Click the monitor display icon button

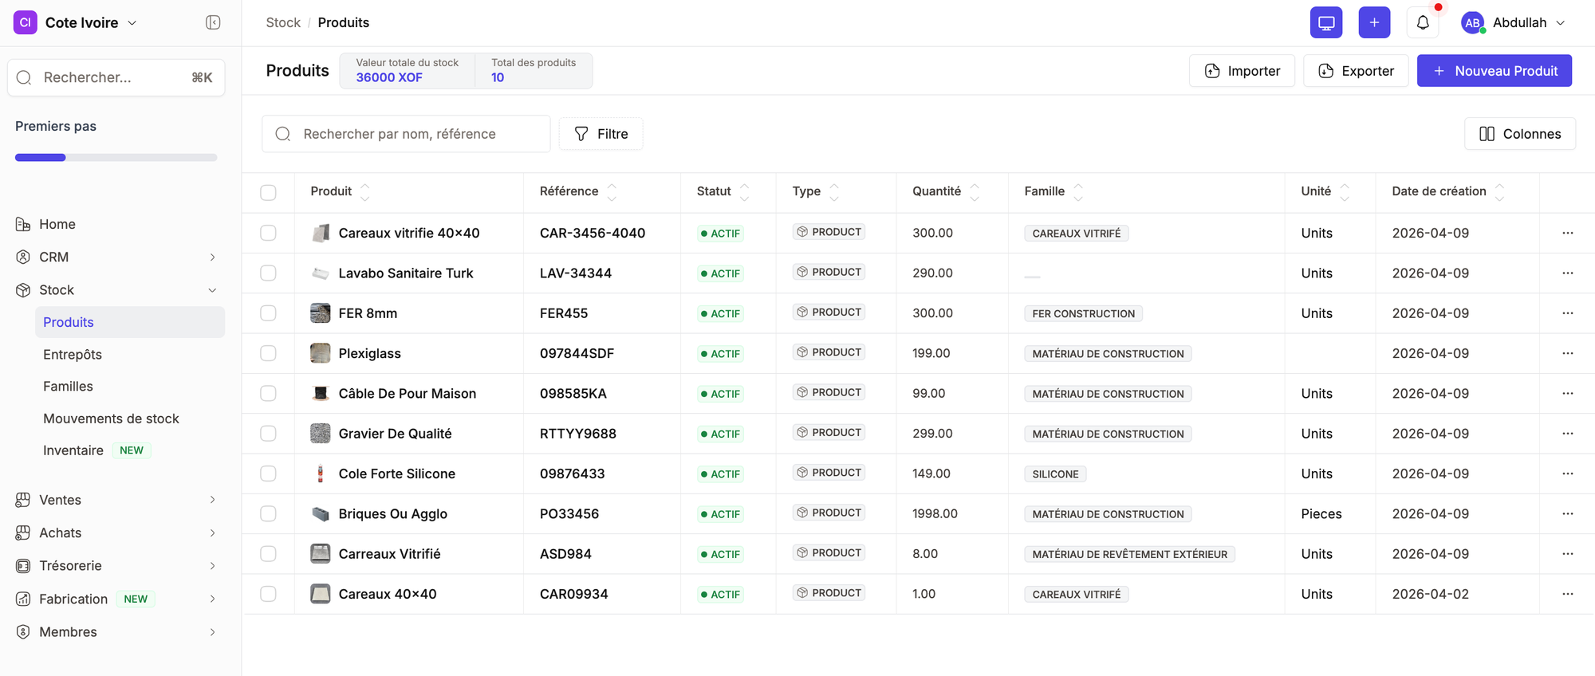tap(1325, 22)
